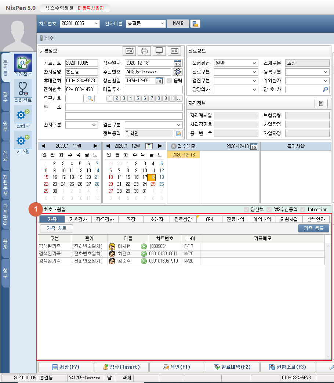Toggle the SMS수신동의 checkbox
The height and width of the screenshot is (383, 334).
[x=269, y=209]
